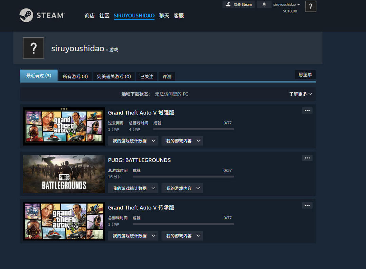This screenshot has height=269, width=366.
Task: Open three-dot menu for GTA V 增强版
Action: click(x=307, y=111)
